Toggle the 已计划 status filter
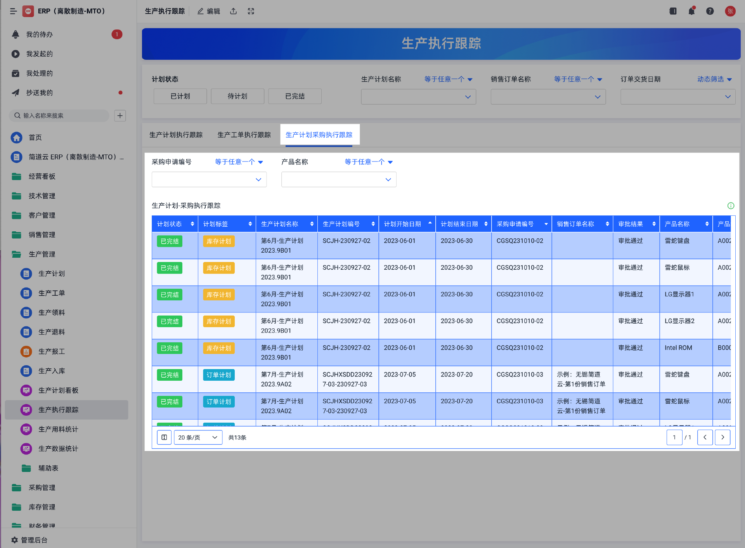The height and width of the screenshot is (548, 745). [x=180, y=96]
